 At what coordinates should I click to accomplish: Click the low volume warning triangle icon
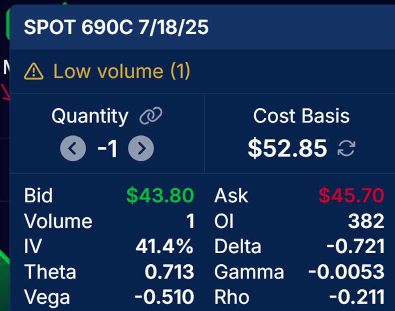(34, 71)
